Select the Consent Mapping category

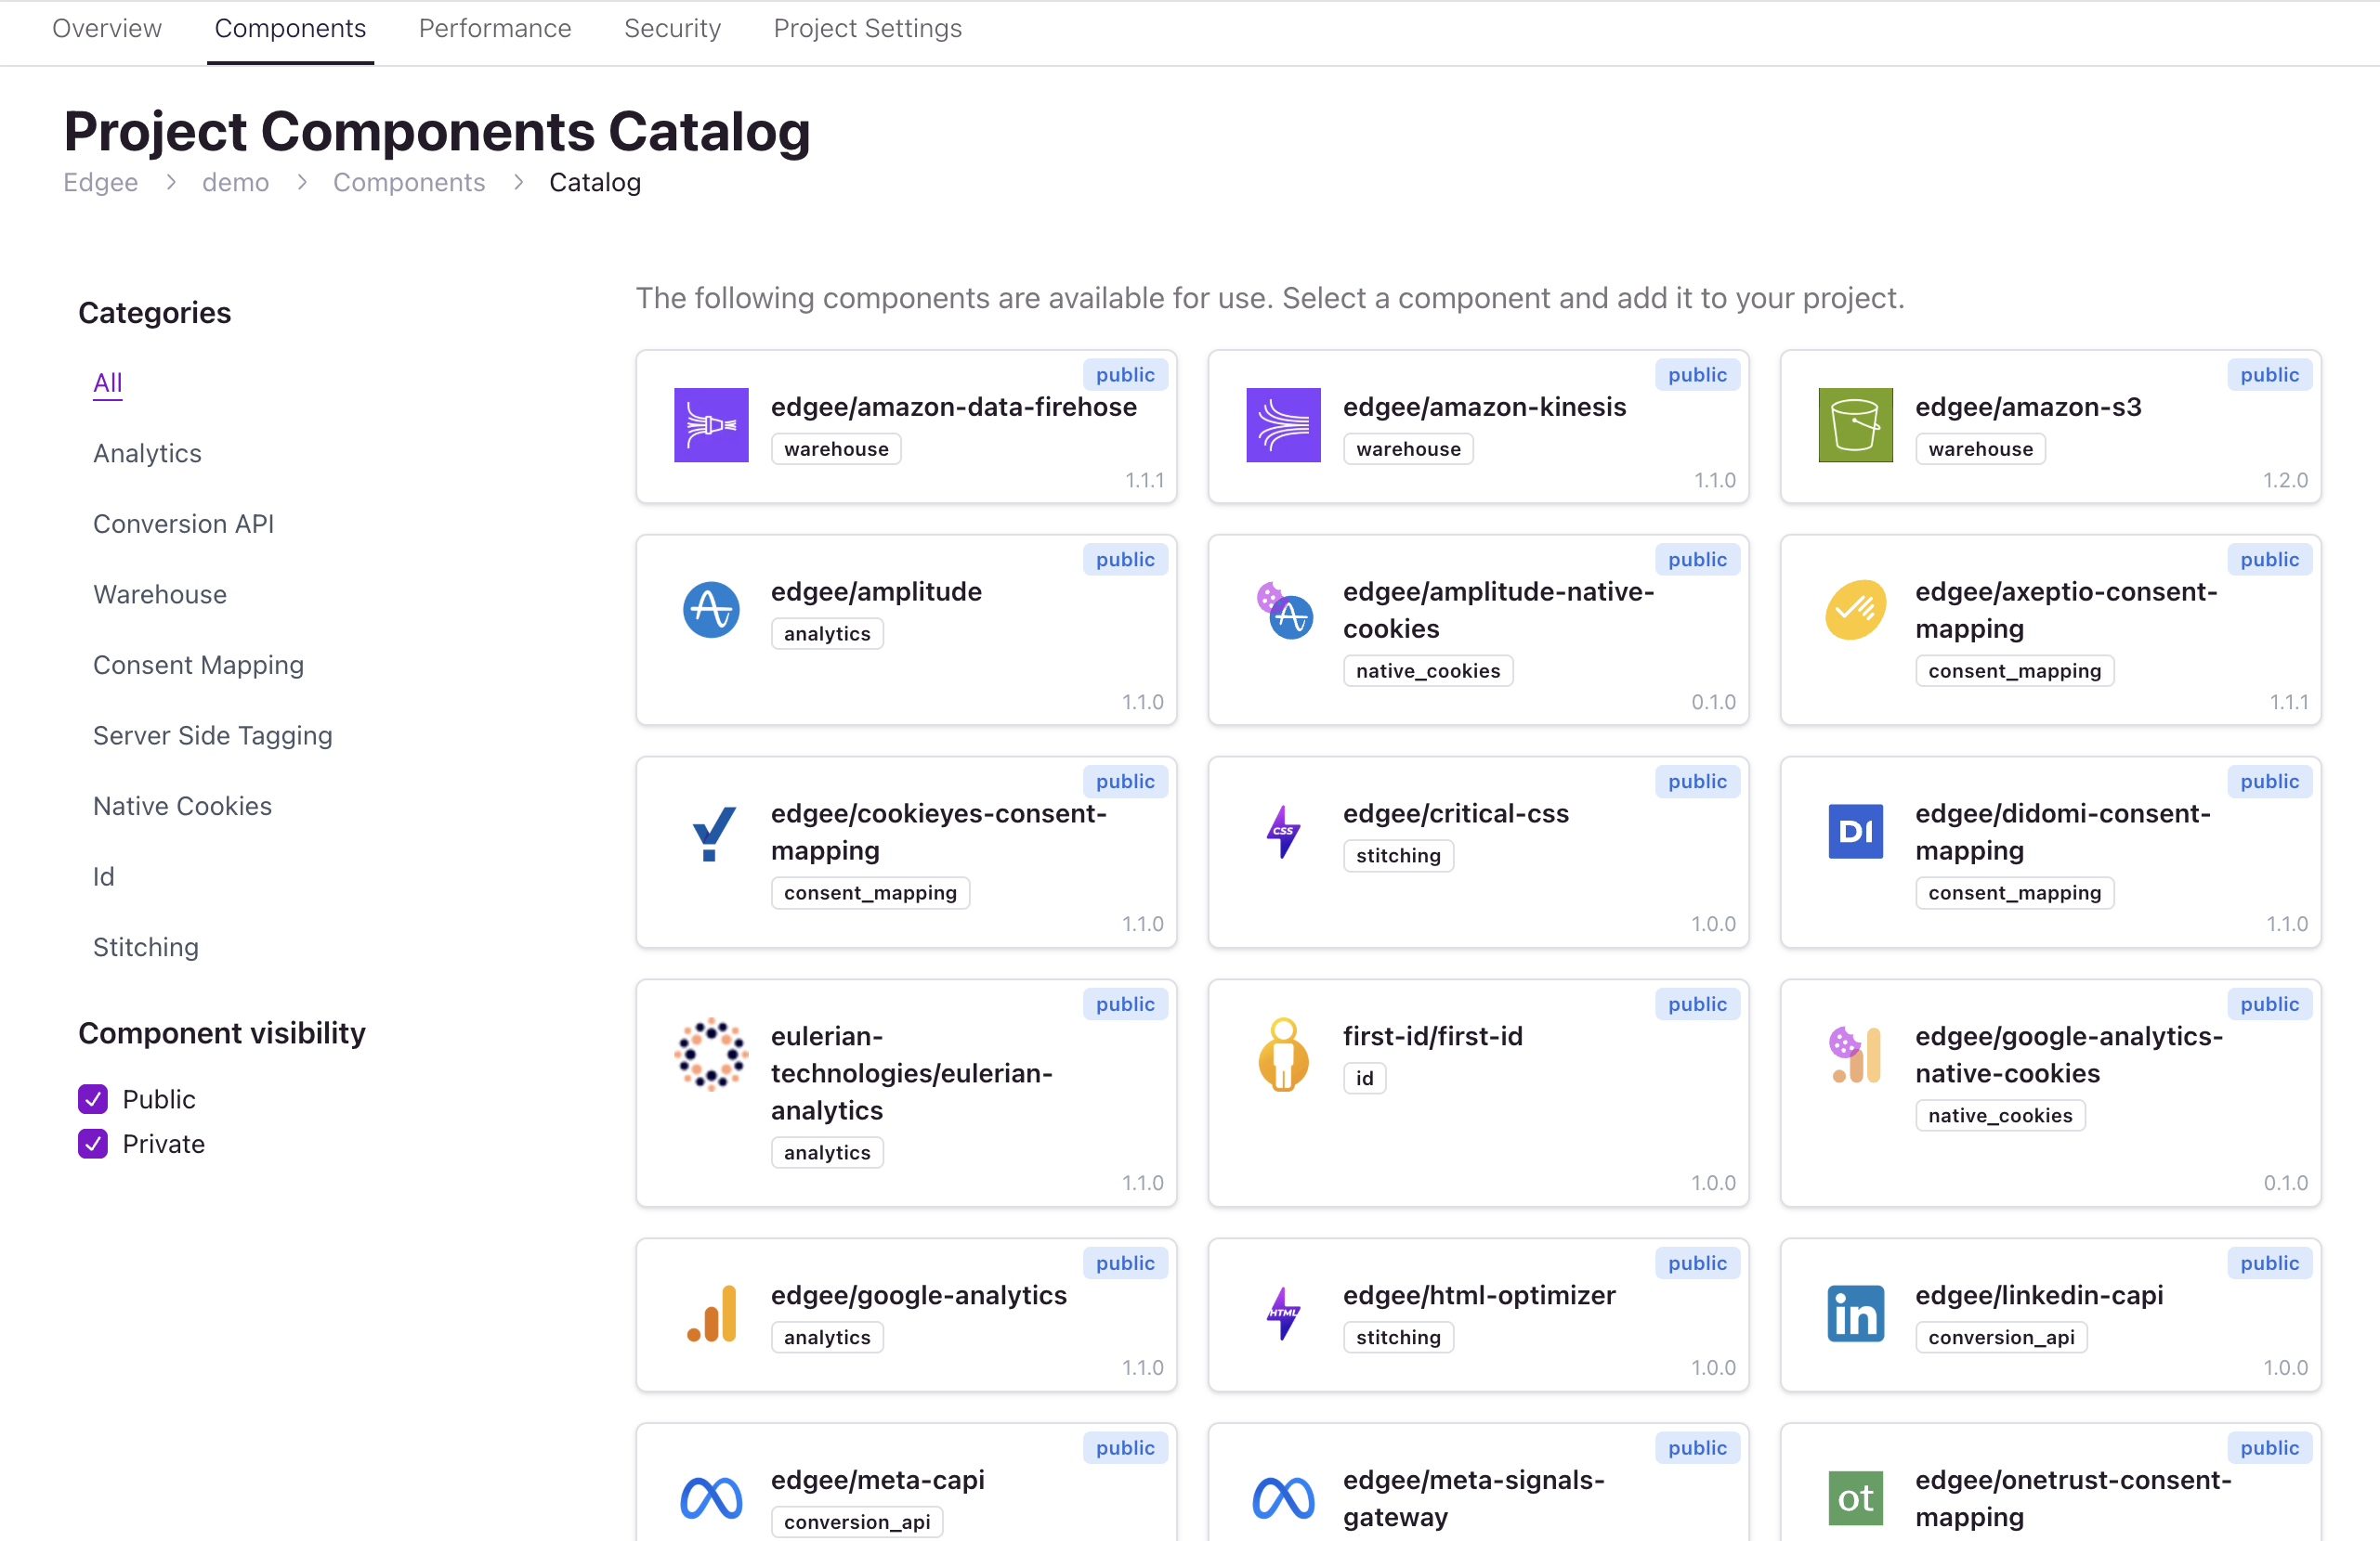197,665
